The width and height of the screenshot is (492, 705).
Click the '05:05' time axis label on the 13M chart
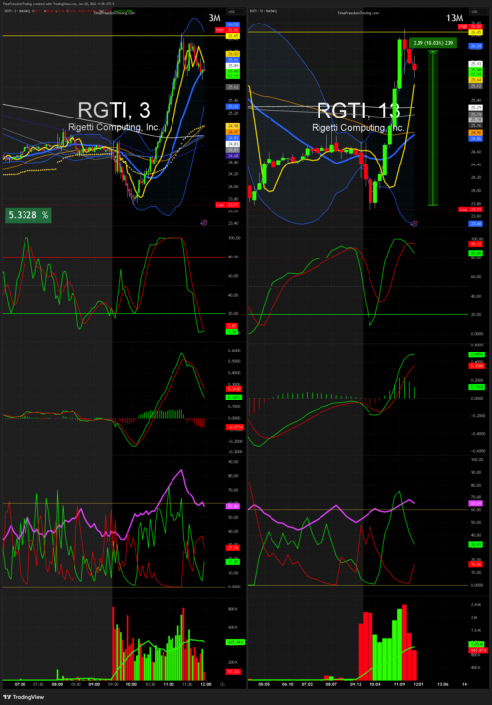tap(264, 684)
